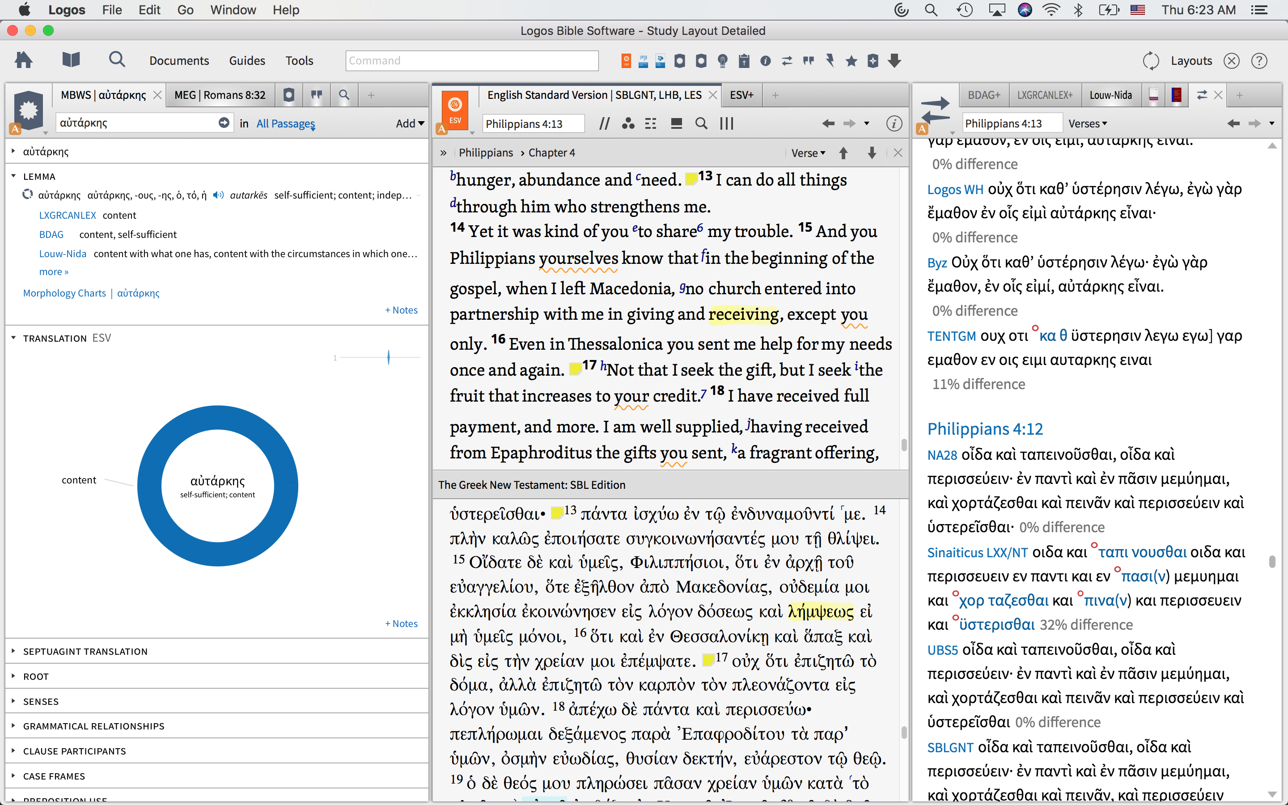
Task: Open the compass star badge shortcut
Action: click(x=873, y=61)
